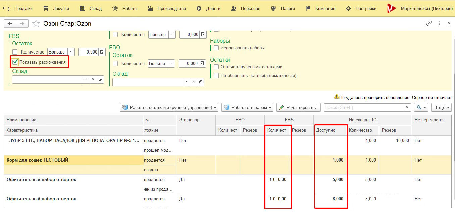Clear the Поиск search box
The width and height of the screenshot is (455, 212).
pos(407,107)
